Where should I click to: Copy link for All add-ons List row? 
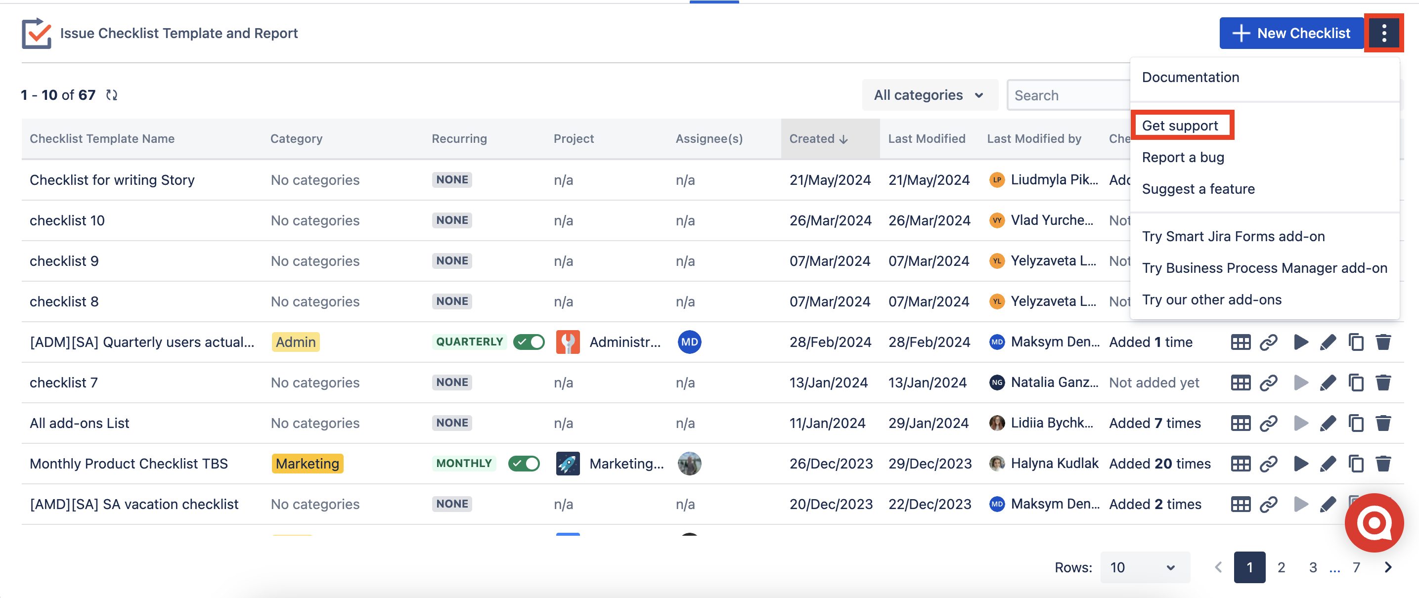point(1268,423)
